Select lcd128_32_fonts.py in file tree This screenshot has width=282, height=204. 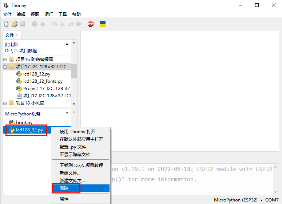(x=43, y=81)
